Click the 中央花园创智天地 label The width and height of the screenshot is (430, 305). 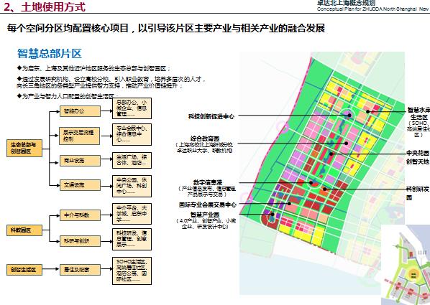[418, 157]
